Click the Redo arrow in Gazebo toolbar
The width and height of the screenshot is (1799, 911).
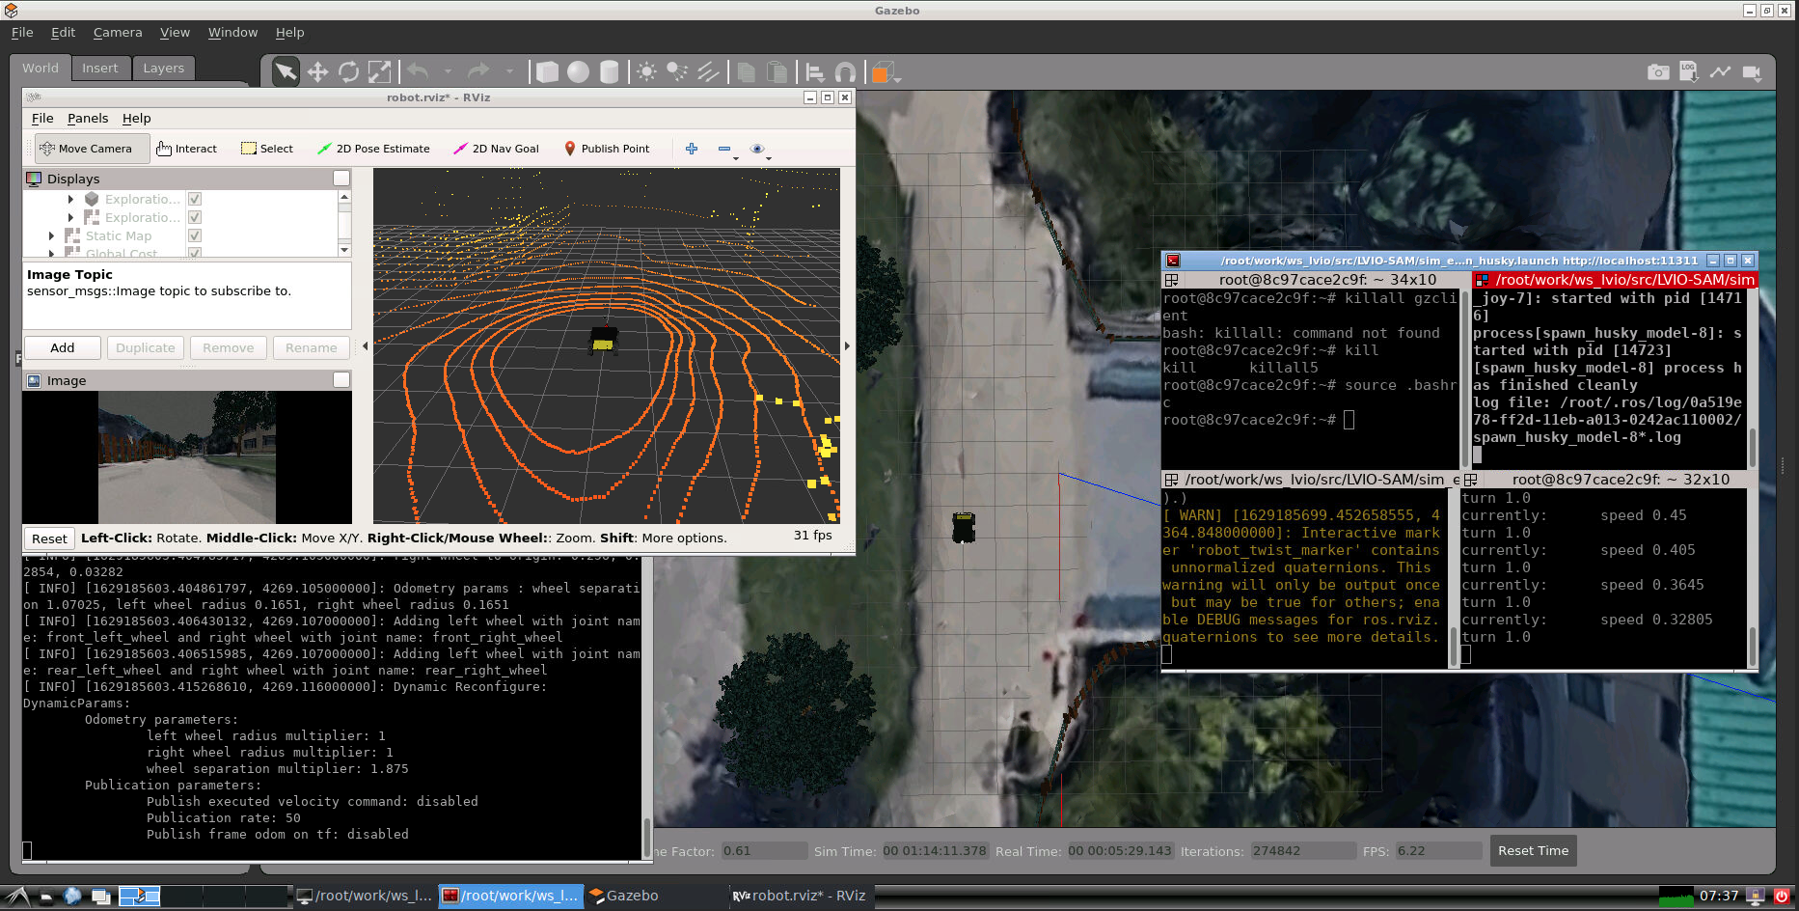click(x=478, y=71)
